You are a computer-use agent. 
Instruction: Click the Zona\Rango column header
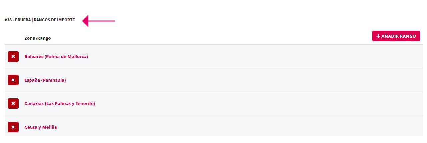click(38, 38)
